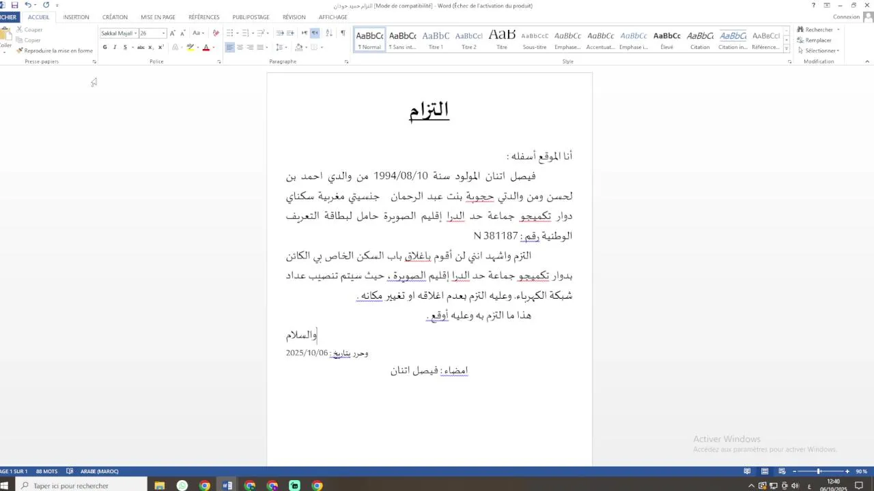Click Connexion to sign in
The height and width of the screenshot is (491, 874).
point(846,17)
